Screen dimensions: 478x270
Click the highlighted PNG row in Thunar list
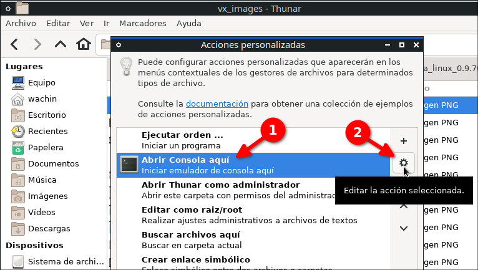(x=451, y=105)
